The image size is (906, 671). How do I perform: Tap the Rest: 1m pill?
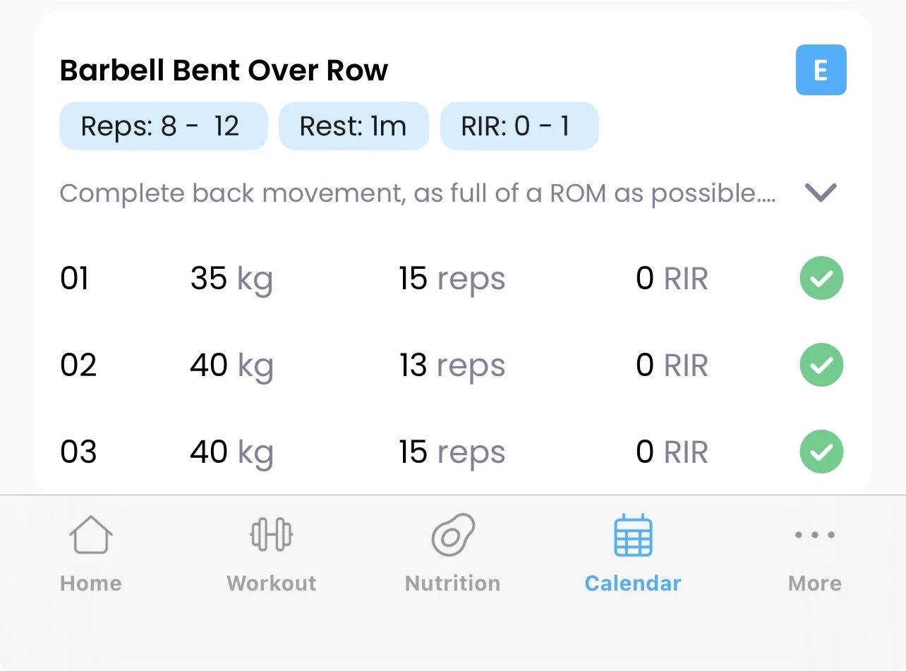(354, 126)
